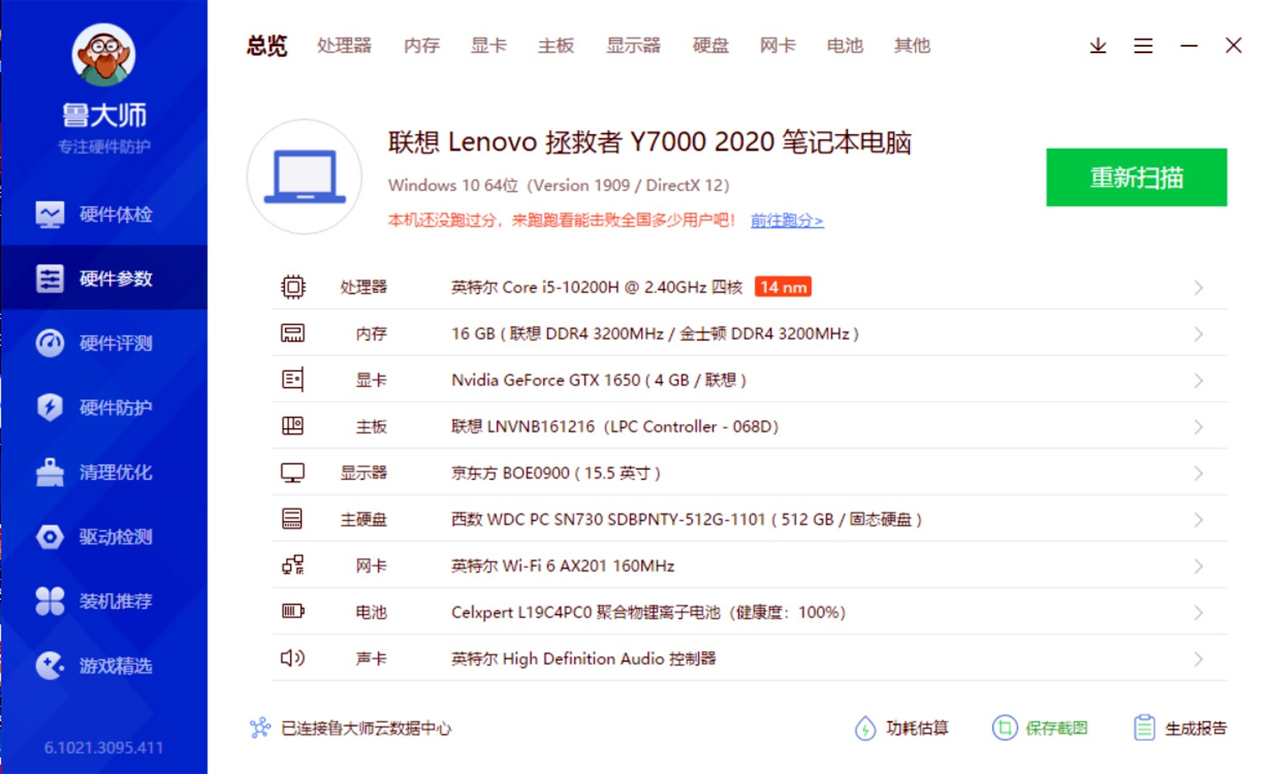Click 英特尔 Wi-Fi 6 AX201 160MHz text

coord(563,566)
